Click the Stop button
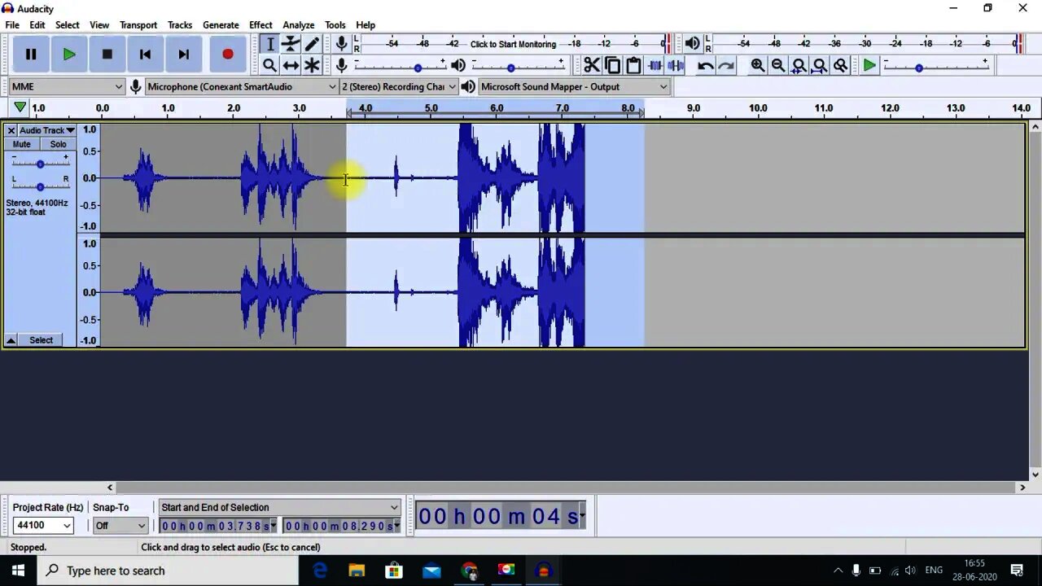 (x=107, y=55)
